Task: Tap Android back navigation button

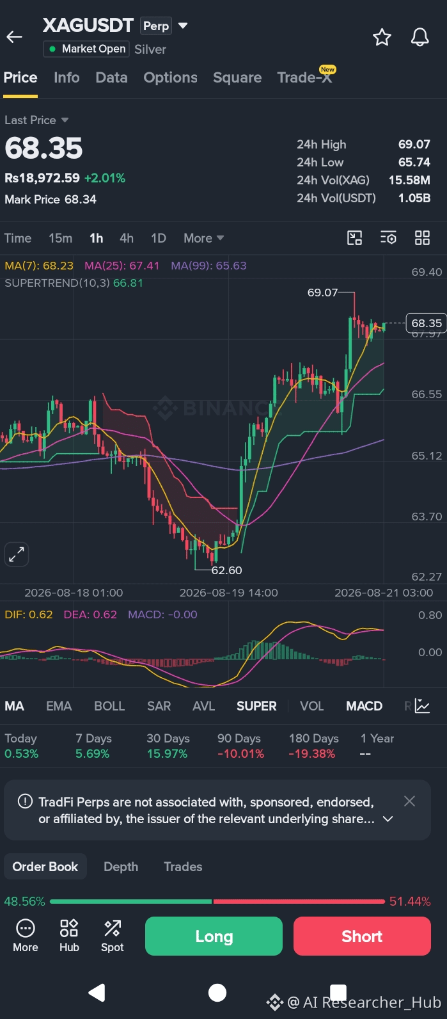Action: tap(97, 992)
